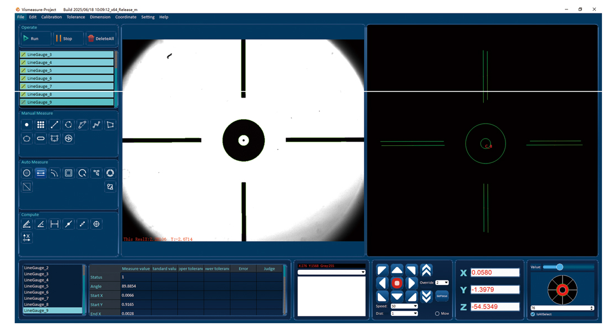Screen dimensions: 612x332
Task: Toggle the IsAllSelect checkbox
Action: (x=533, y=314)
